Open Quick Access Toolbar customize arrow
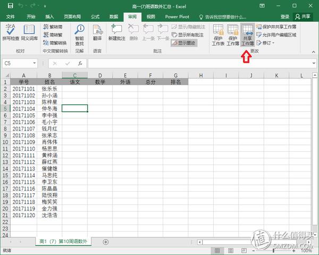 tap(45, 6)
